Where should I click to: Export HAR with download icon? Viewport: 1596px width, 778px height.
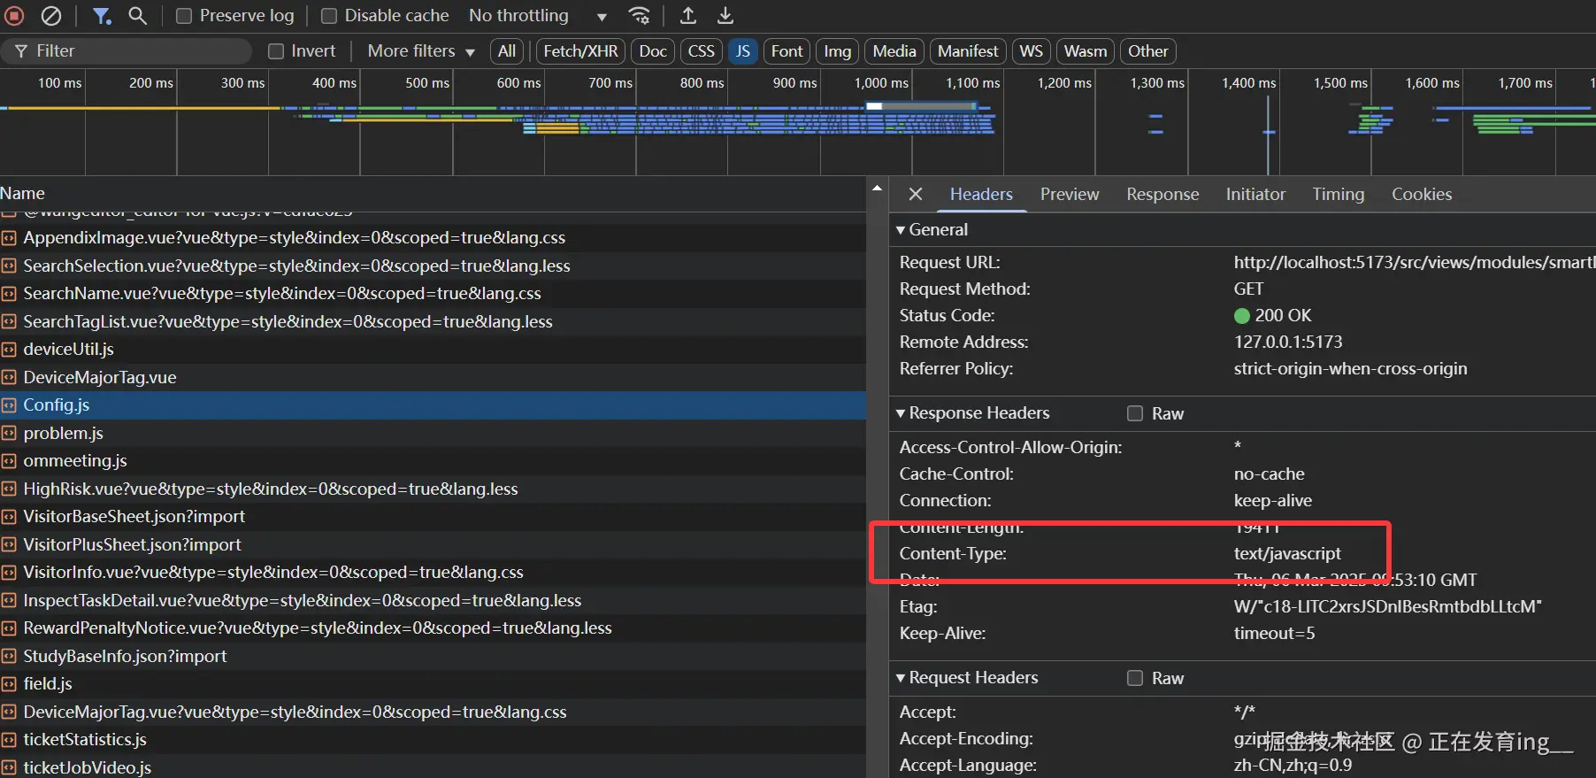(x=725, y=16)
